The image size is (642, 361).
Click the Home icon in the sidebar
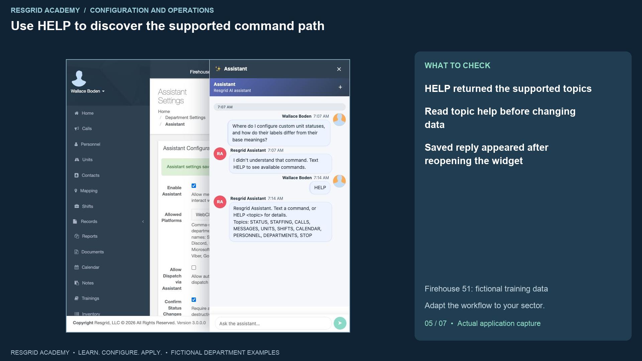tap(77, 113)
